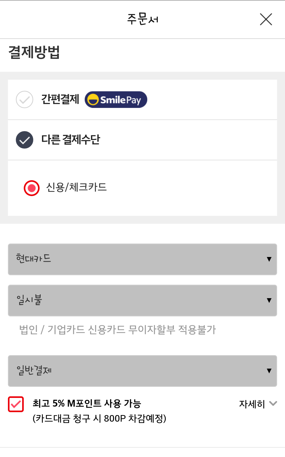The image size is (285, 457).
Task: Choose the 신용/체크카드 radio button
Action: point(32,188)
